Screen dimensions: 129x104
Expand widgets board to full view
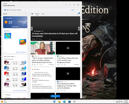[x=70, y=5]
